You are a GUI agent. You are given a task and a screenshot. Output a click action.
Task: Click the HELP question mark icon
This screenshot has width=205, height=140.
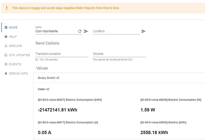click(x=6, y=37)
